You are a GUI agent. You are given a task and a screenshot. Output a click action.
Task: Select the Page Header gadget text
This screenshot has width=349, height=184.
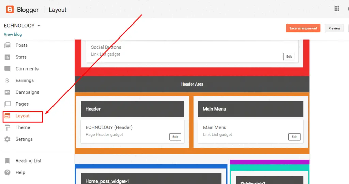click(x=104, y=134)
